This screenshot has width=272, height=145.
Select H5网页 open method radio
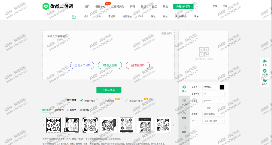104,100
